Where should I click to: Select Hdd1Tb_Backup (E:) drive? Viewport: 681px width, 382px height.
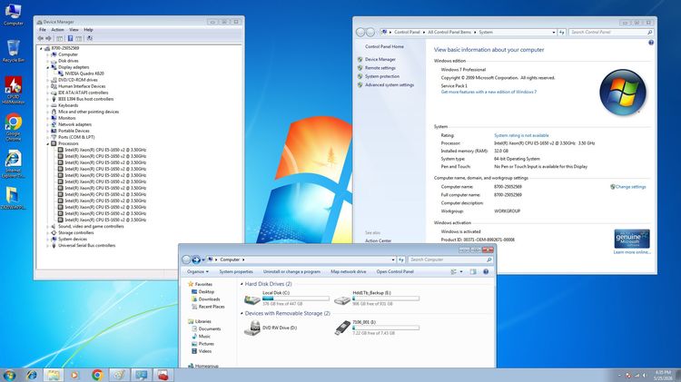[377, 299]
